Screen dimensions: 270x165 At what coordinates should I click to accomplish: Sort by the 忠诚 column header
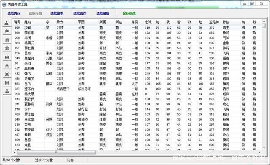[x=148, y=22]
